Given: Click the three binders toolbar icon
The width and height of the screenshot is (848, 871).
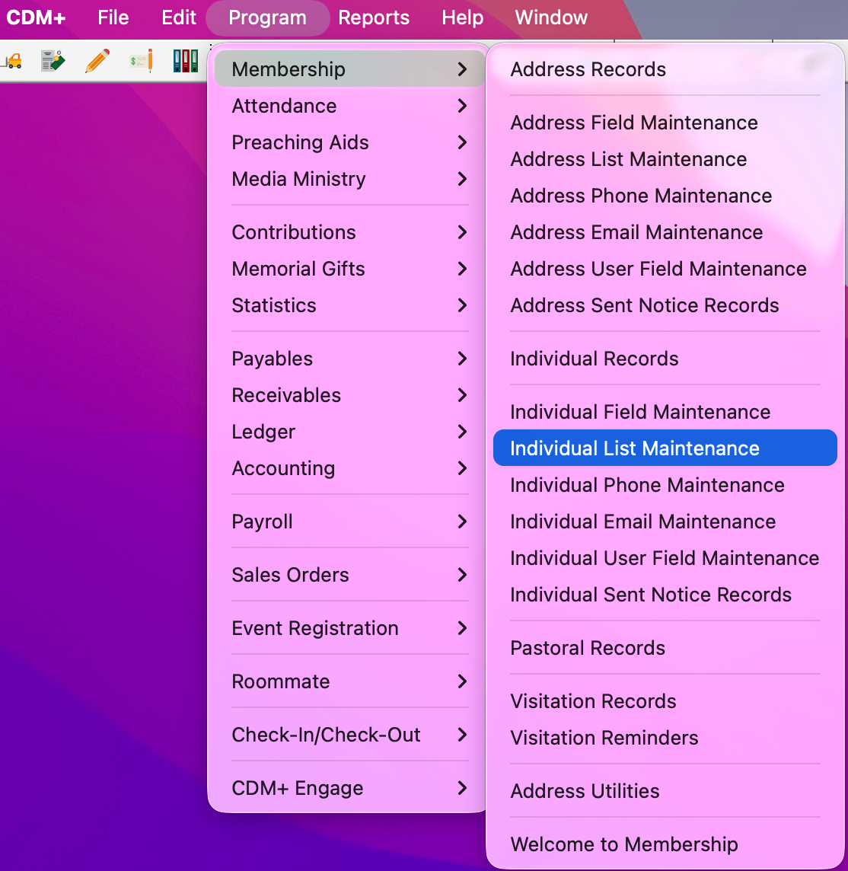Looking at the screenshot, I should [186, 61].
